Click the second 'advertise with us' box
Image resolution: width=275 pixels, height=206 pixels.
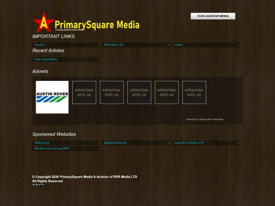pos(112,92)
